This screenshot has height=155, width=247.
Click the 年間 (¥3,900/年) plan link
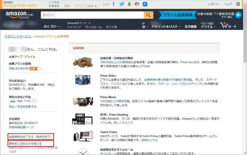pos(19,69)
